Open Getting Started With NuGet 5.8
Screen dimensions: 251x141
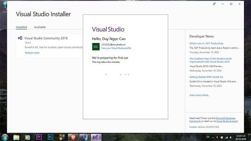point(206,77)
